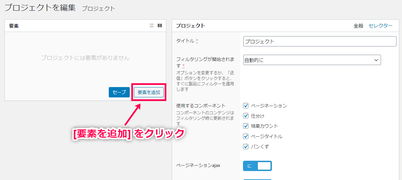The image size is (402, 180).
Task: Click the red asterisk after フィルタリングが開始されます
Action: pyautogui.click(x=183, y=66)
